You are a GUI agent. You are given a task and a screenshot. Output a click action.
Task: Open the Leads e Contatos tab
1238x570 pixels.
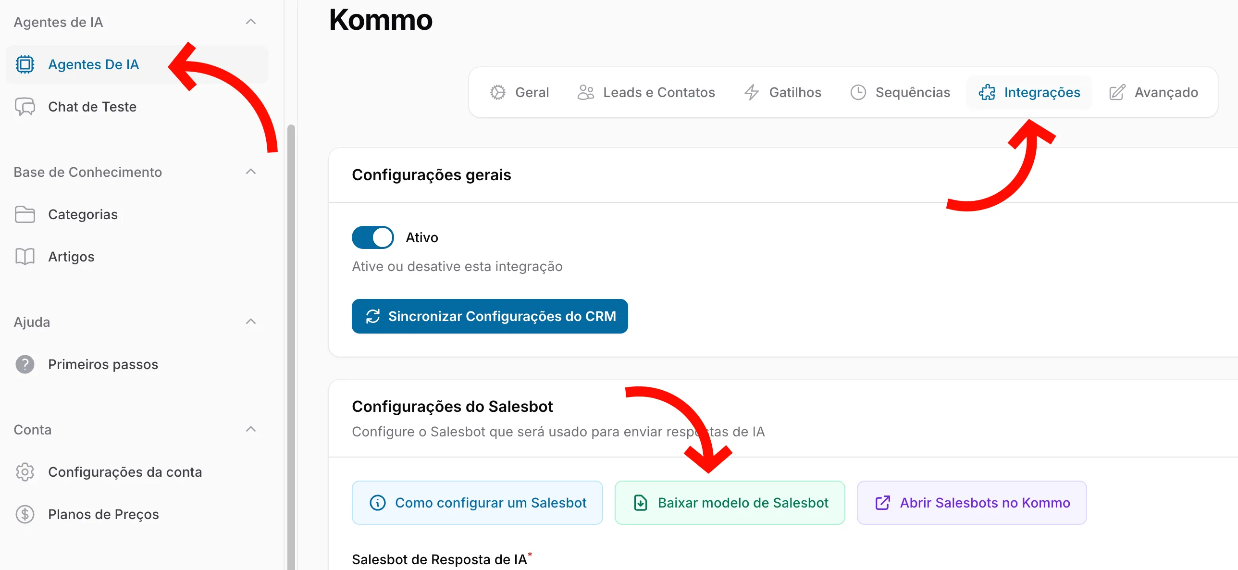pos(646,92)
